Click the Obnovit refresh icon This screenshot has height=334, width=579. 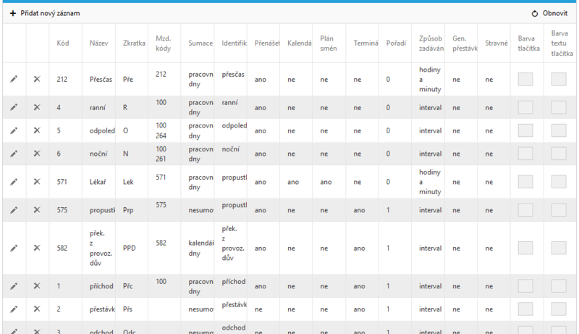[535, 14]
